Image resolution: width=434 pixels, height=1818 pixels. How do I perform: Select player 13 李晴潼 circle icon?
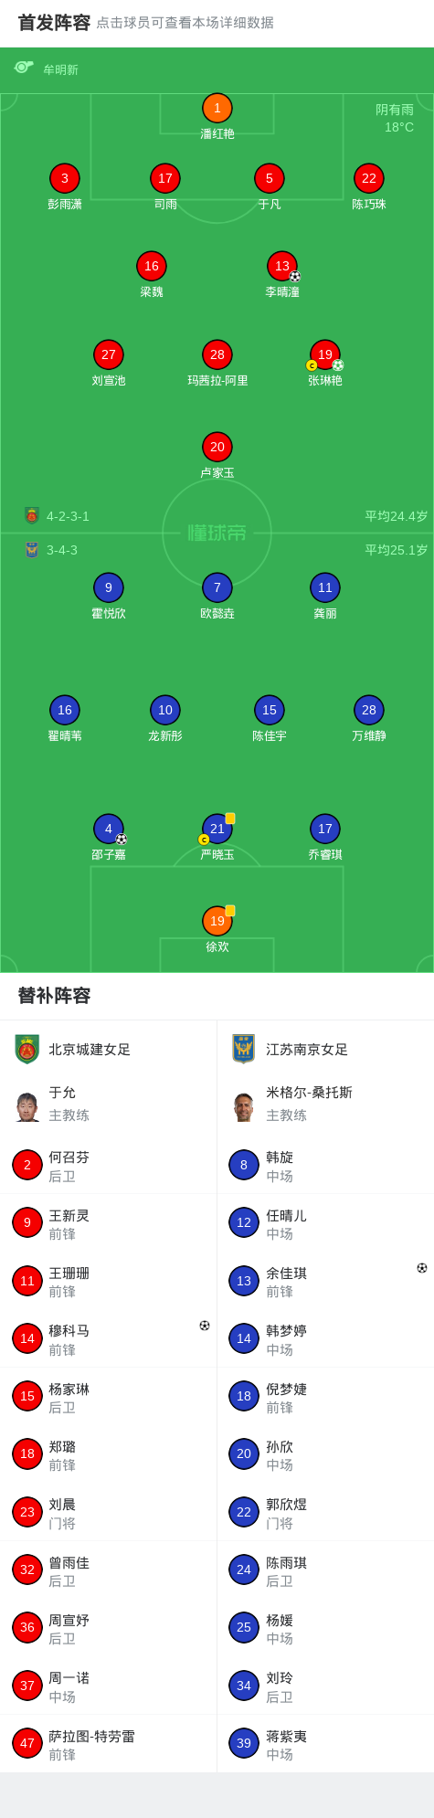282,266
